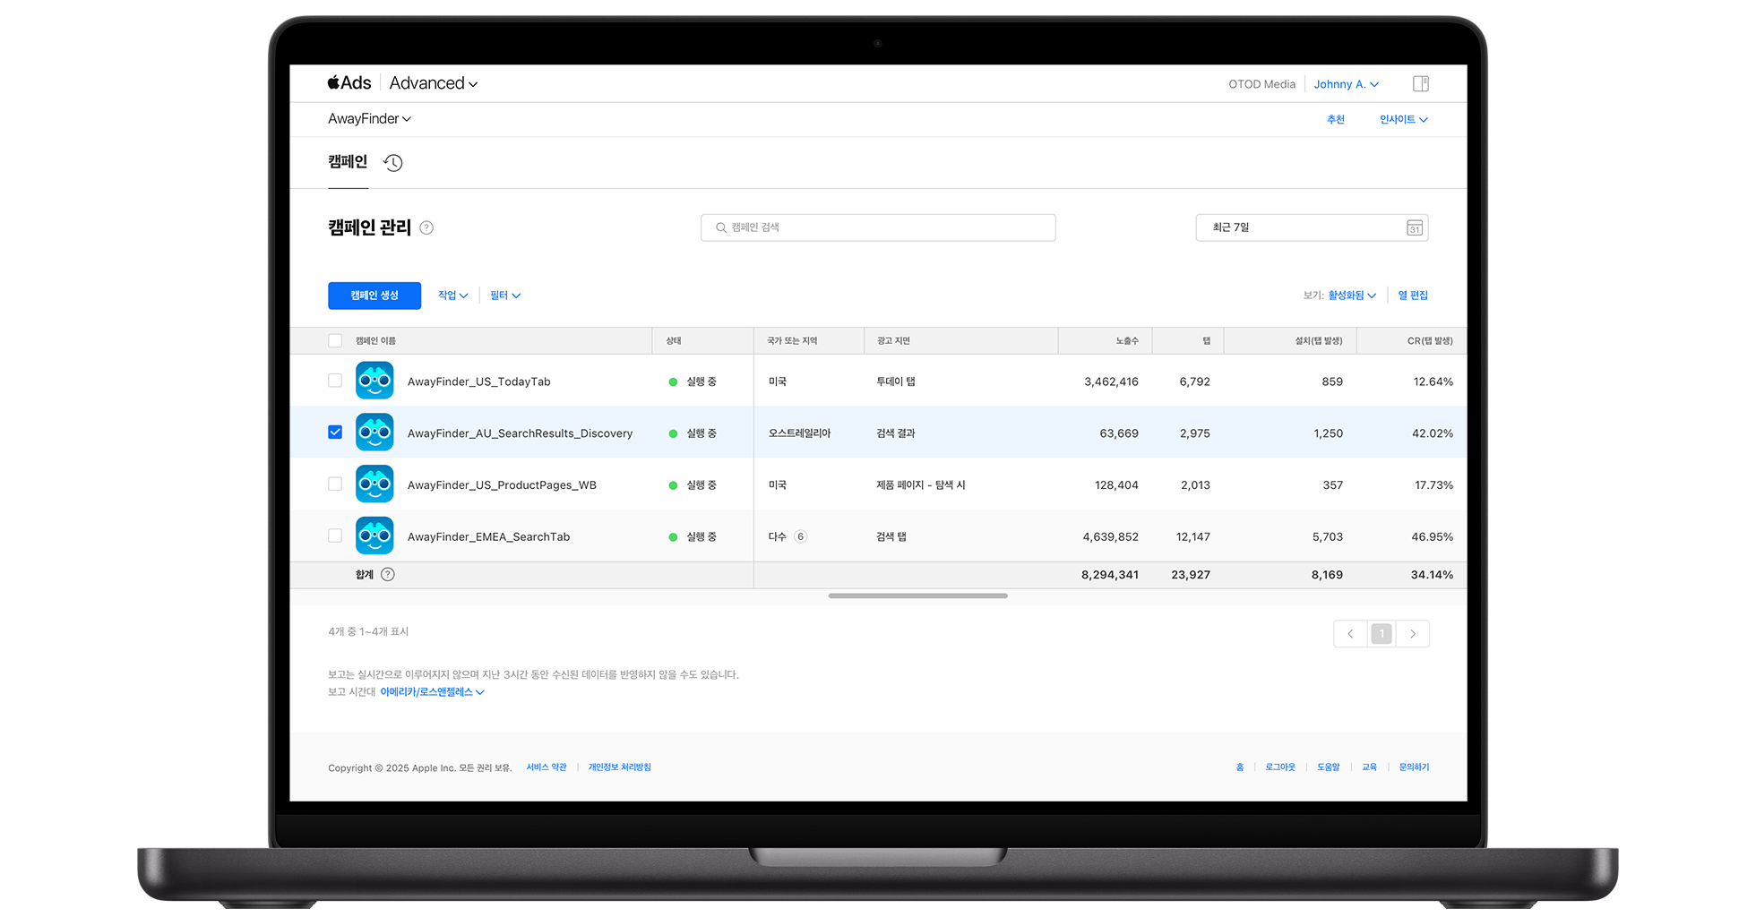The height and width of the screenshot is (917, 1756).
Task: Click the help icon next to 캠페인 관리
Action: point(426,227)
